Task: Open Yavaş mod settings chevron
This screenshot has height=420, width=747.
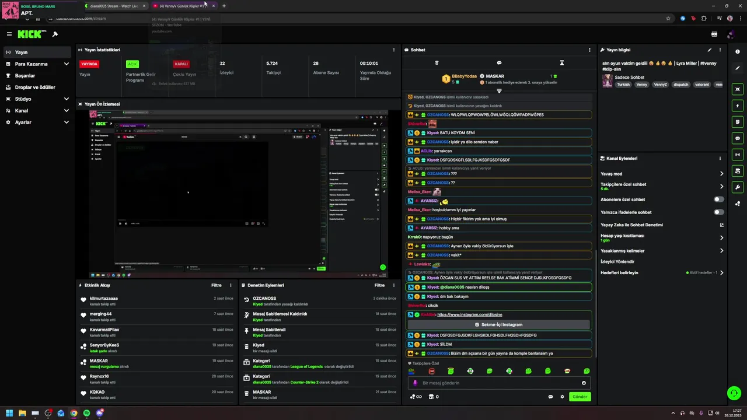Action: pos(721,174)
